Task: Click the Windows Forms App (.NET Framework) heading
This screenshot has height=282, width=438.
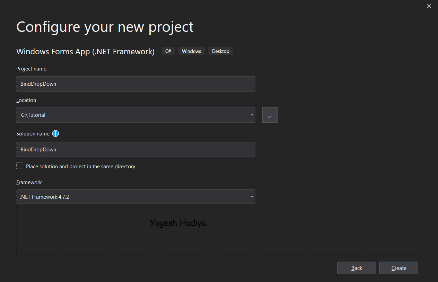Action: pos(85,51)
